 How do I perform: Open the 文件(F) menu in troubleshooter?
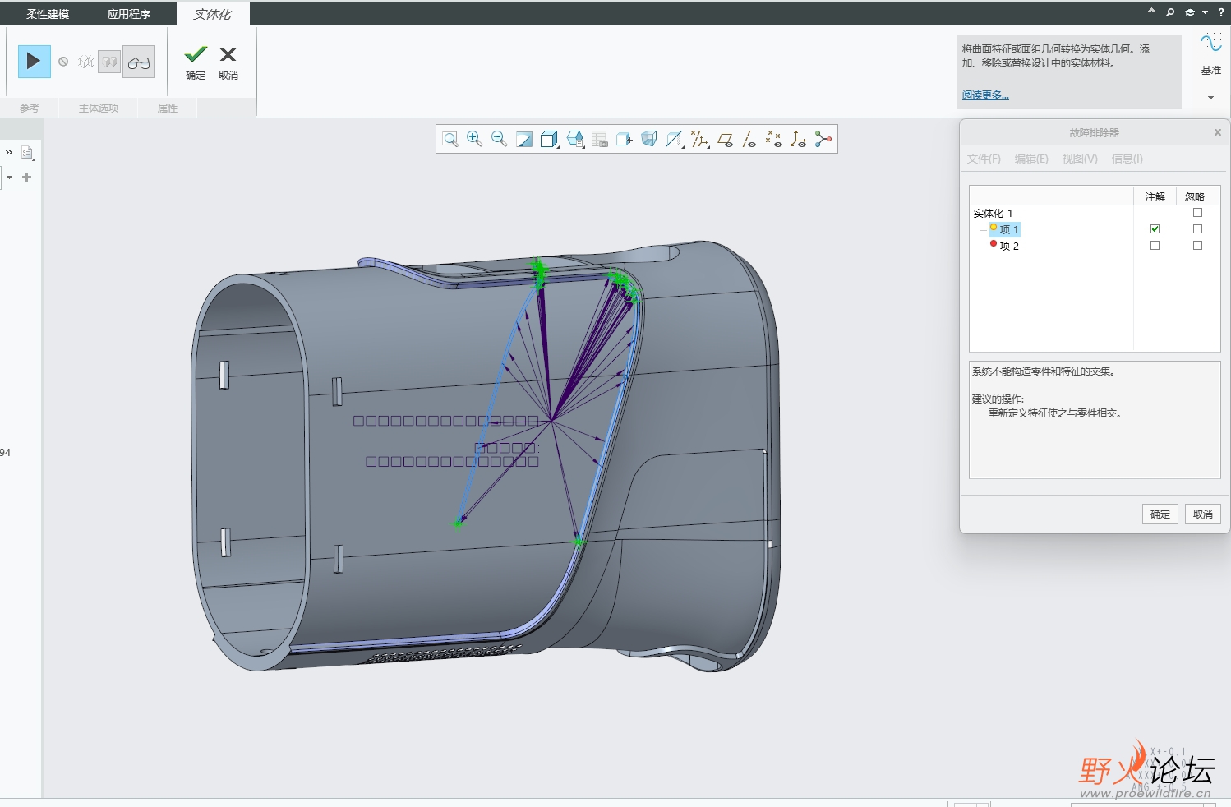point(984,159)
